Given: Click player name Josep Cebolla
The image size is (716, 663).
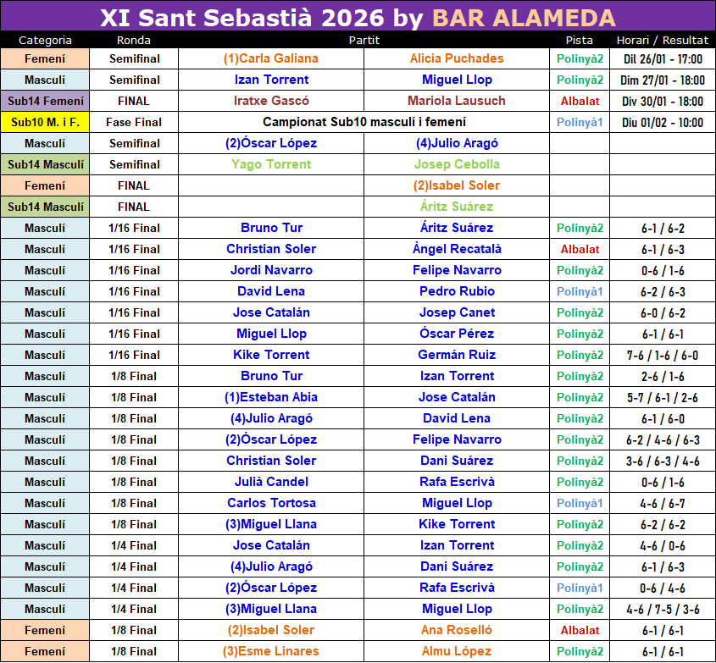Looking at the screenshot, I should tap(457, 164).
